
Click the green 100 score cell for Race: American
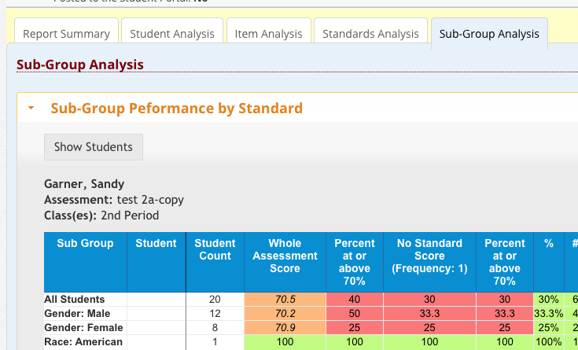click(x=285, y=341)
